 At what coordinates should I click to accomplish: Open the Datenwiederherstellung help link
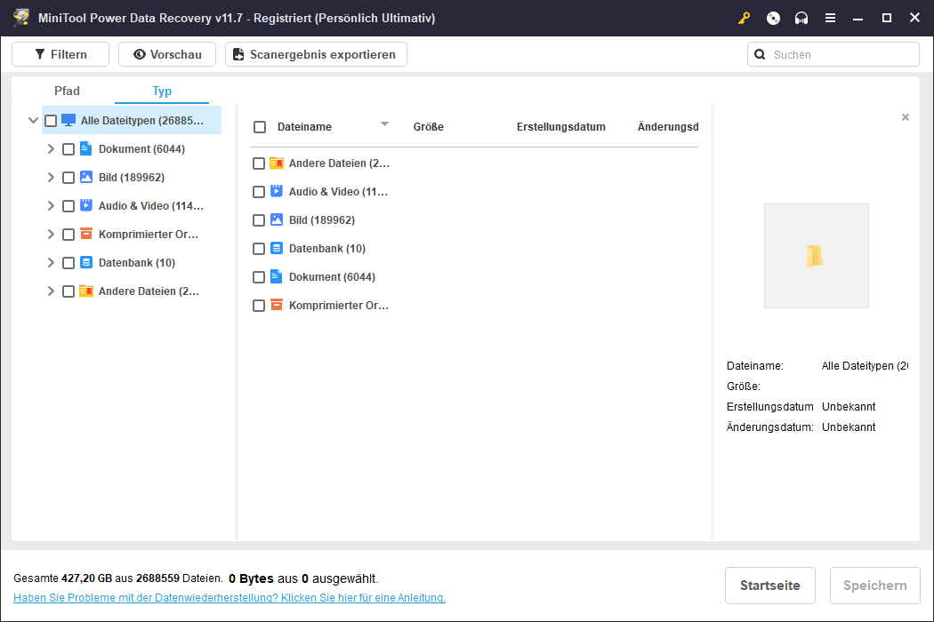point(229,598)
